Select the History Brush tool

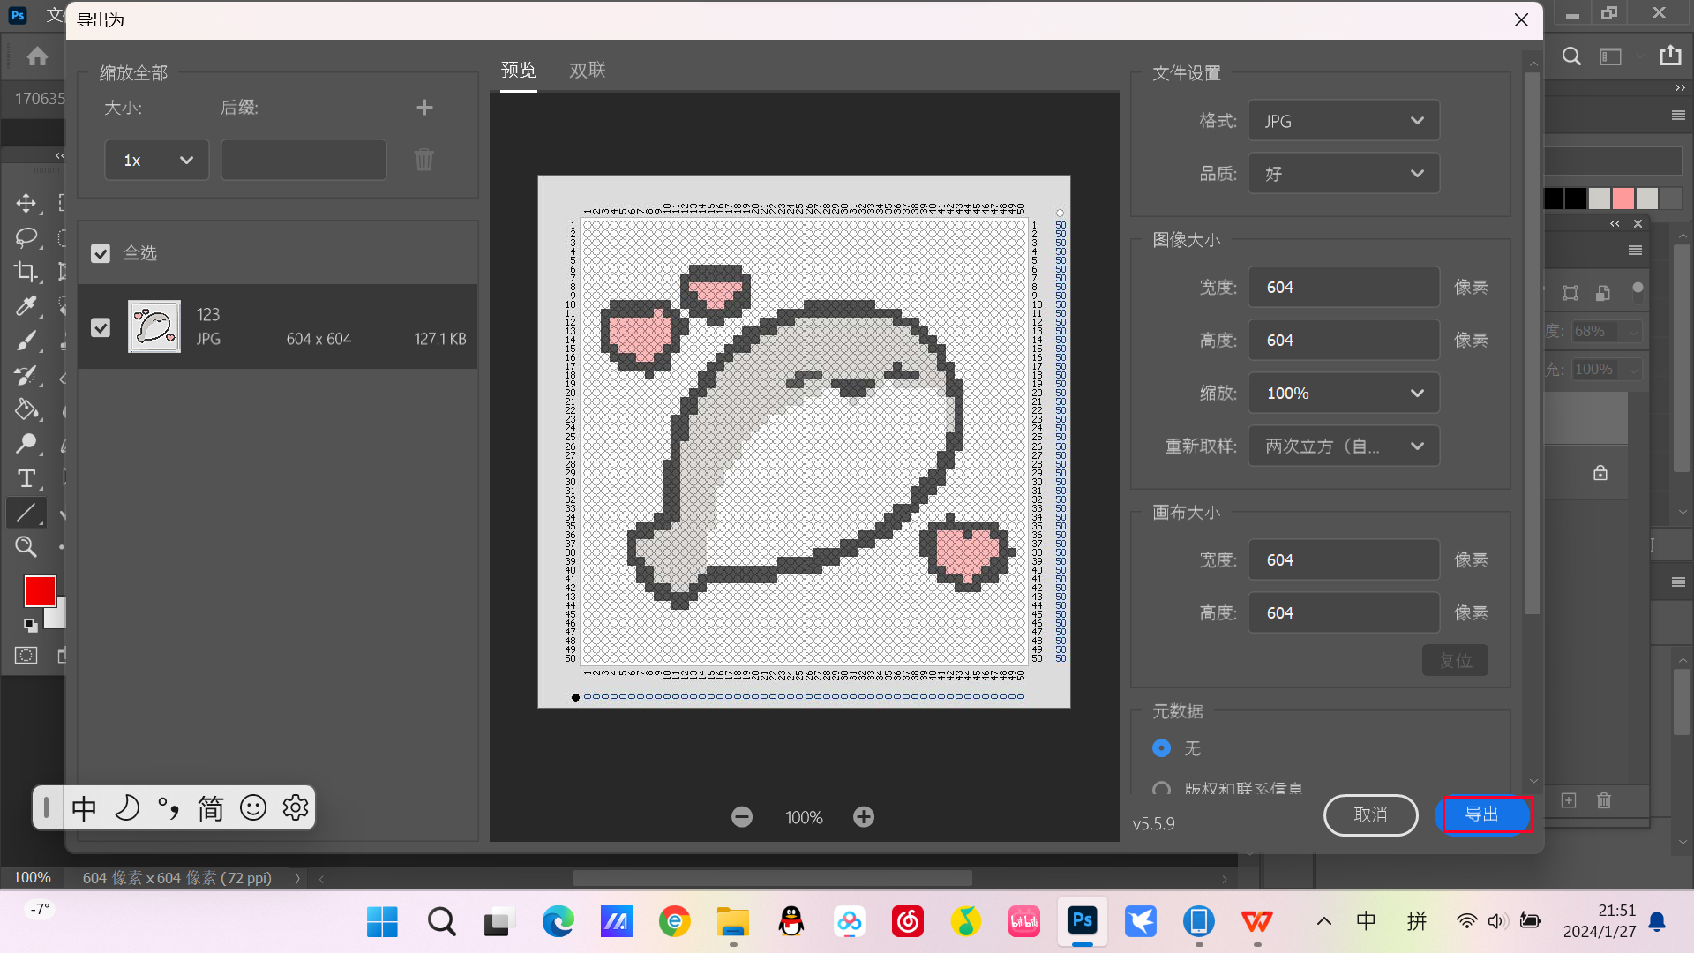click(x=26, y=375)
